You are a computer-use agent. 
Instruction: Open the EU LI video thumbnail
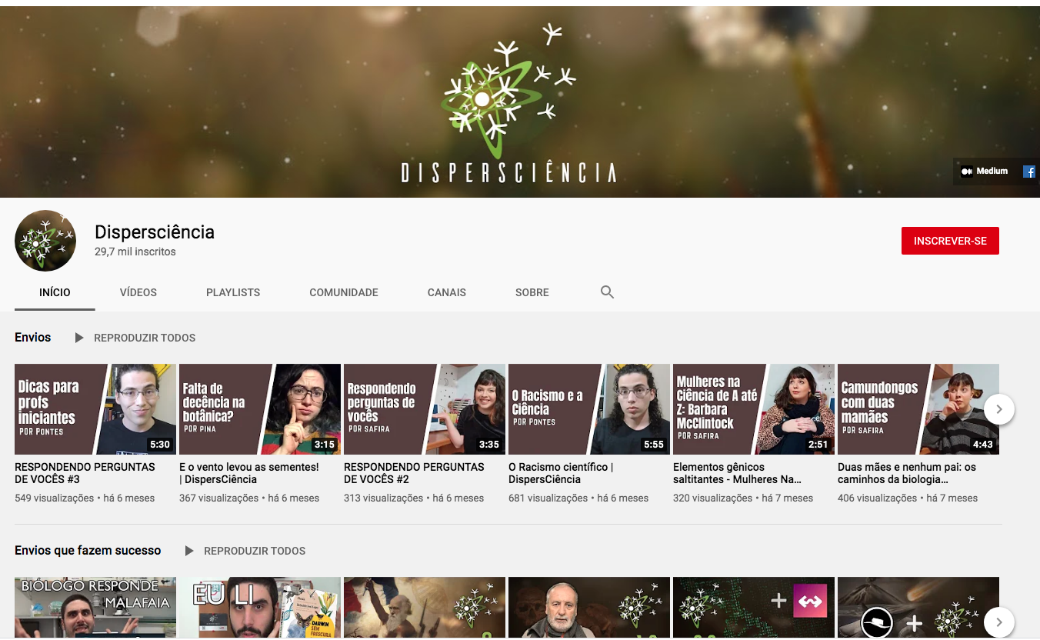click(x=260, y=608)
